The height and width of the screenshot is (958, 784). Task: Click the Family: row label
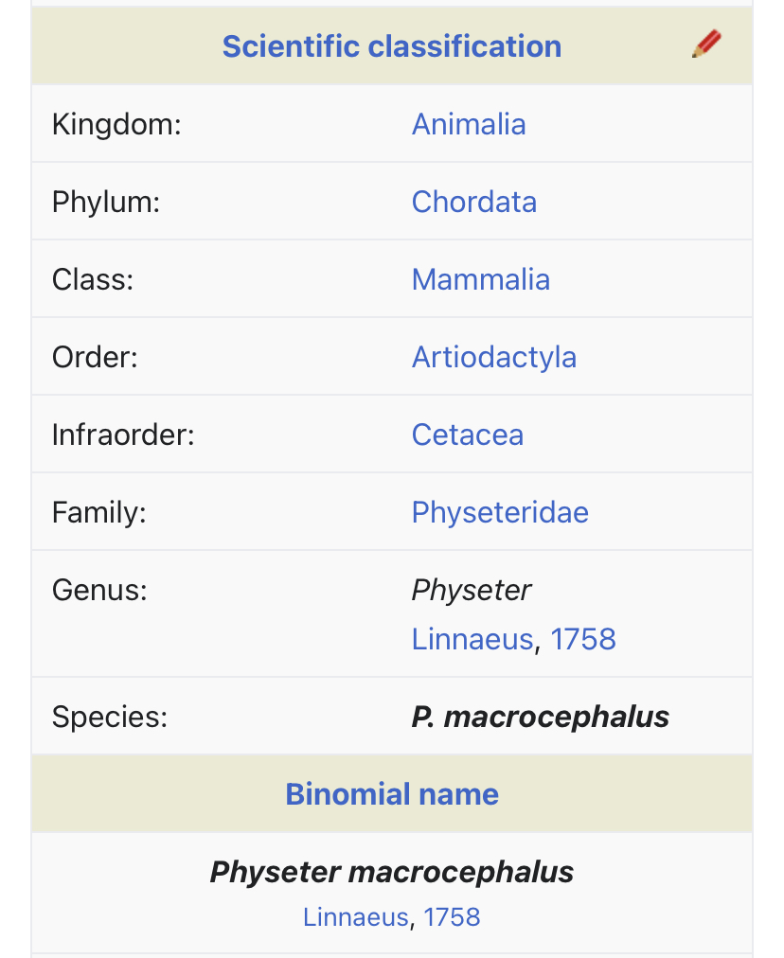[99, 512]
